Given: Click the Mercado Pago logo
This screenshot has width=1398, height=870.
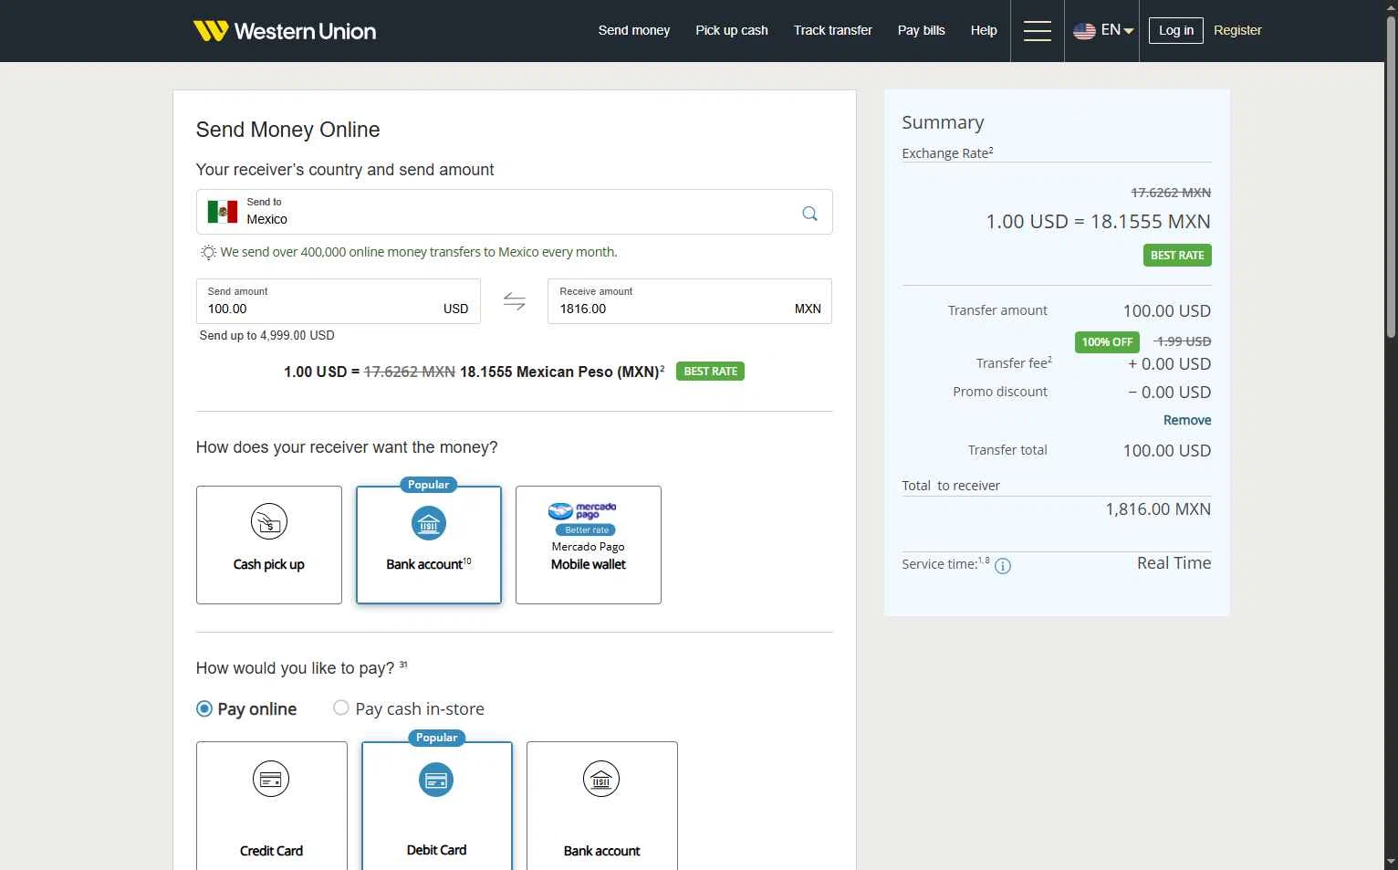Looking at the screenshot, I should pos(582,511).
